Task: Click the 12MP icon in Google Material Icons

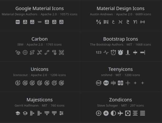Action: click(47, 22)
